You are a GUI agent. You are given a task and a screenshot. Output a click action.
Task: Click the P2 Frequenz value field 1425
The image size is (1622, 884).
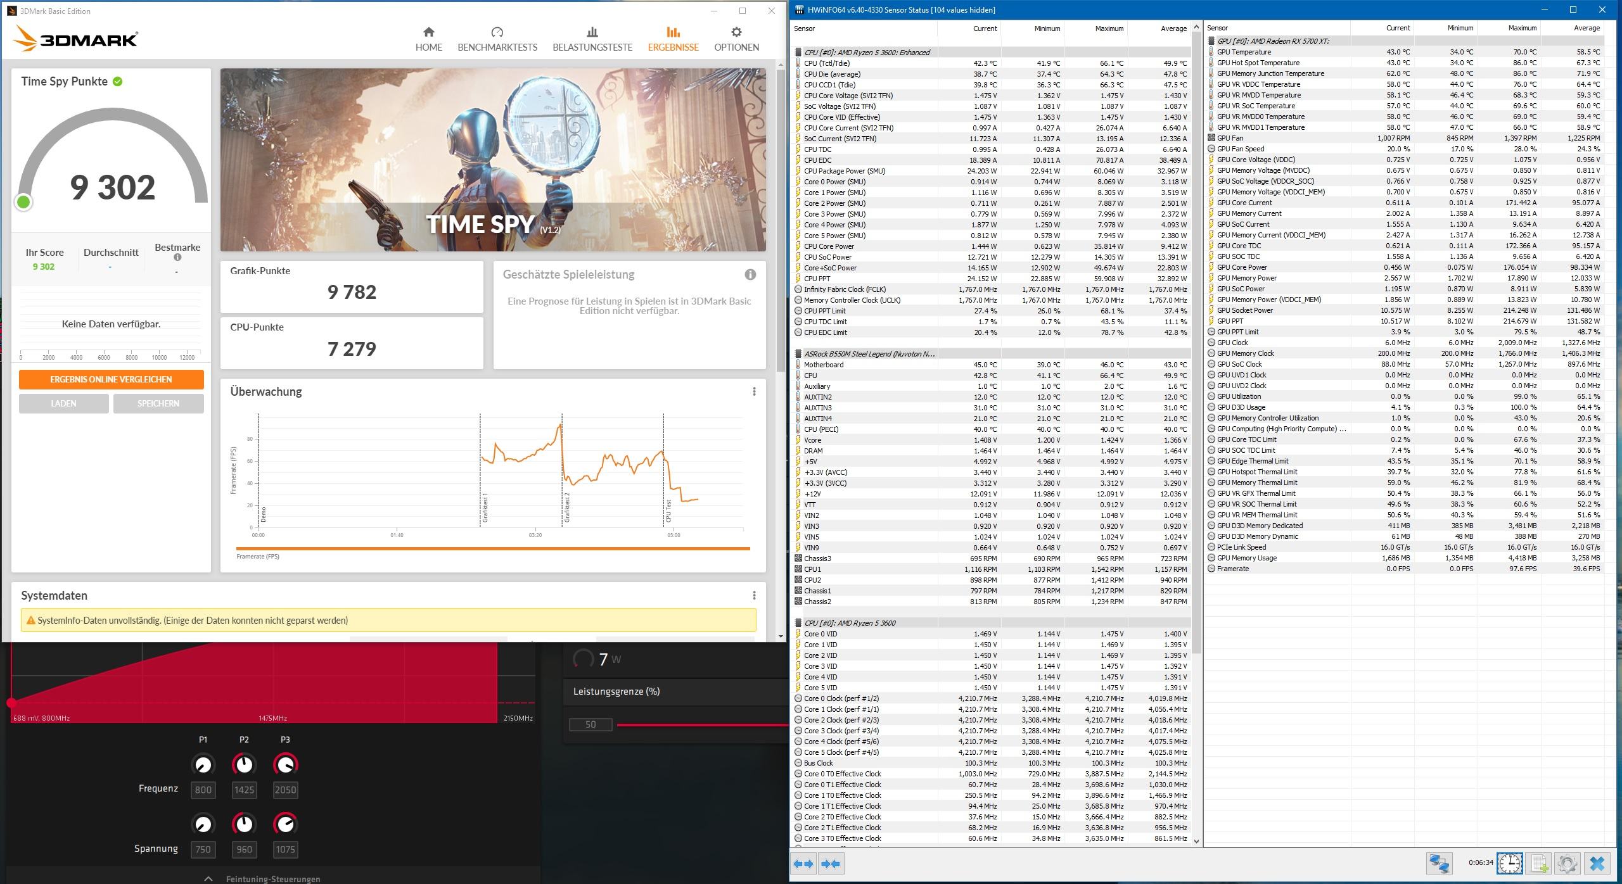[x=244, y=790]
